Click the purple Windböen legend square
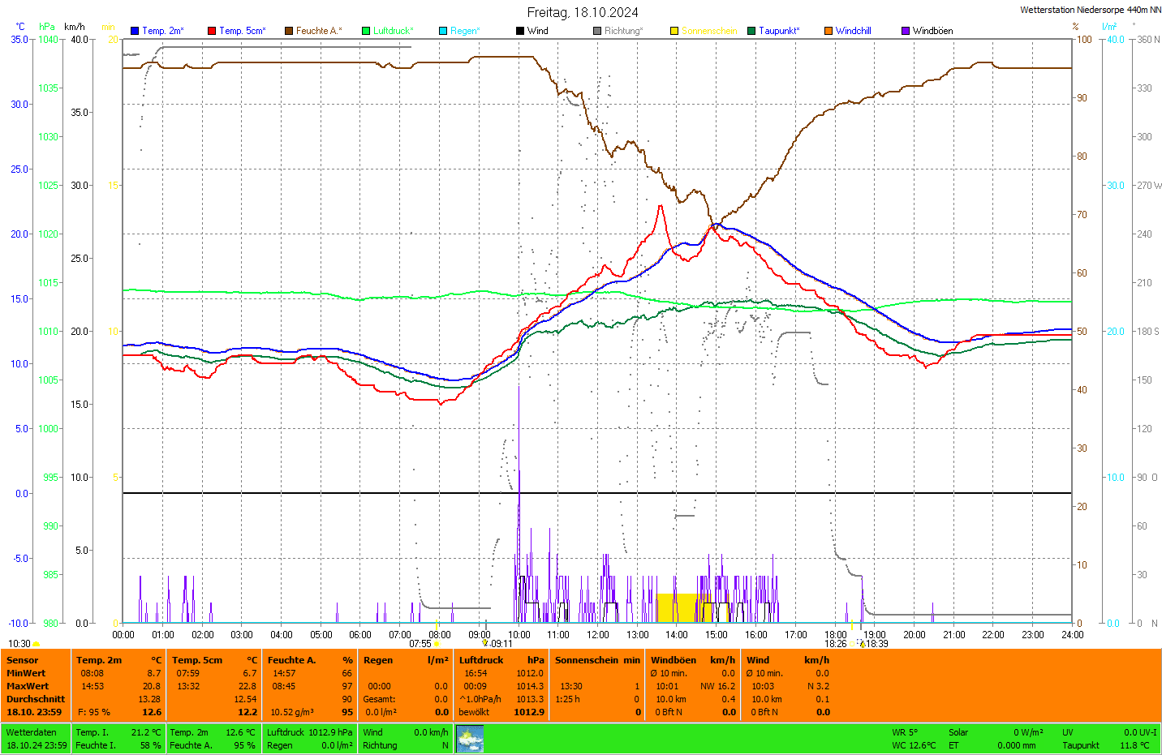The width and height of the screenshot is (1162, 755). [906, 31]
